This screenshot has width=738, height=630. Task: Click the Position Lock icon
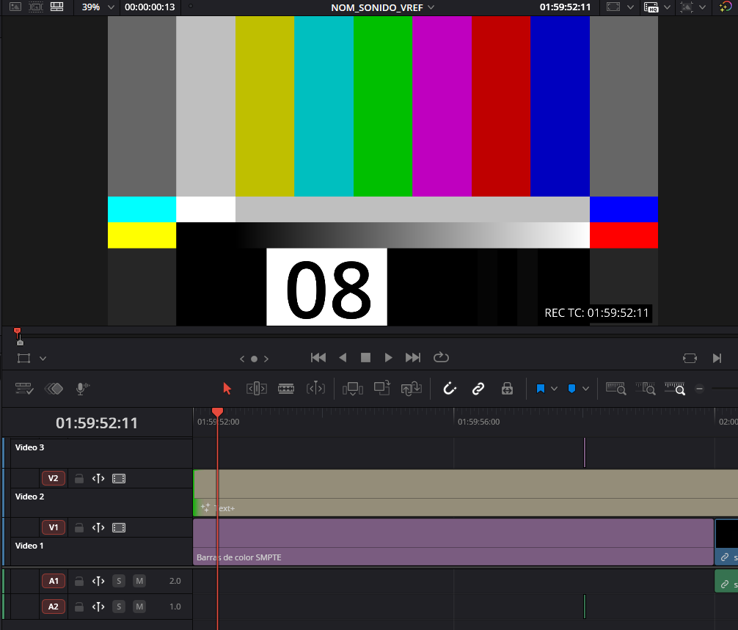[507, 389]
